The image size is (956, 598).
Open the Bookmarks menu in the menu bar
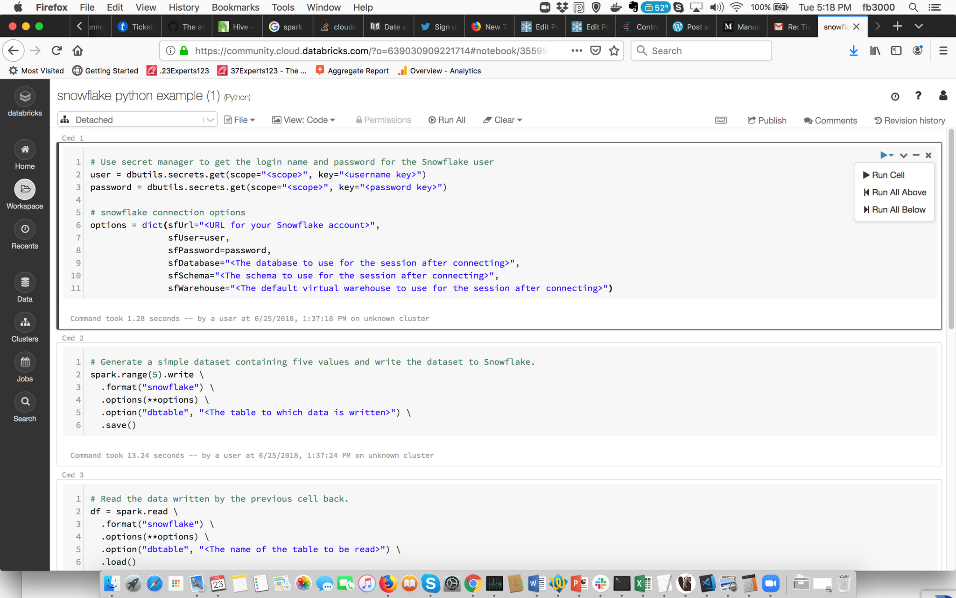[235, 7]
